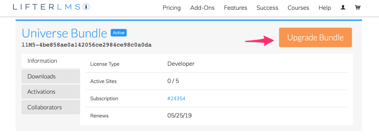Screen dimensions: 379x137
Task: Open the user account icon
Action: pyautogui.click(x=343, y=8)
